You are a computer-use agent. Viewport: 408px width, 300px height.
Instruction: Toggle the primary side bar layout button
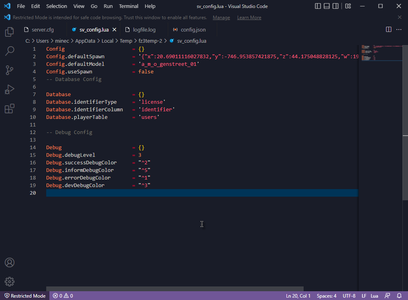(x=318, y=6)
